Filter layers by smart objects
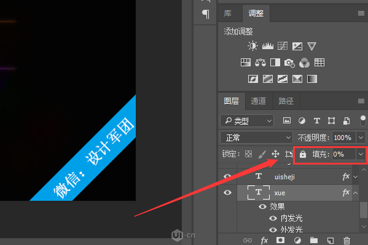The height and width of the screenshot is (245, 368). point(346,120)
